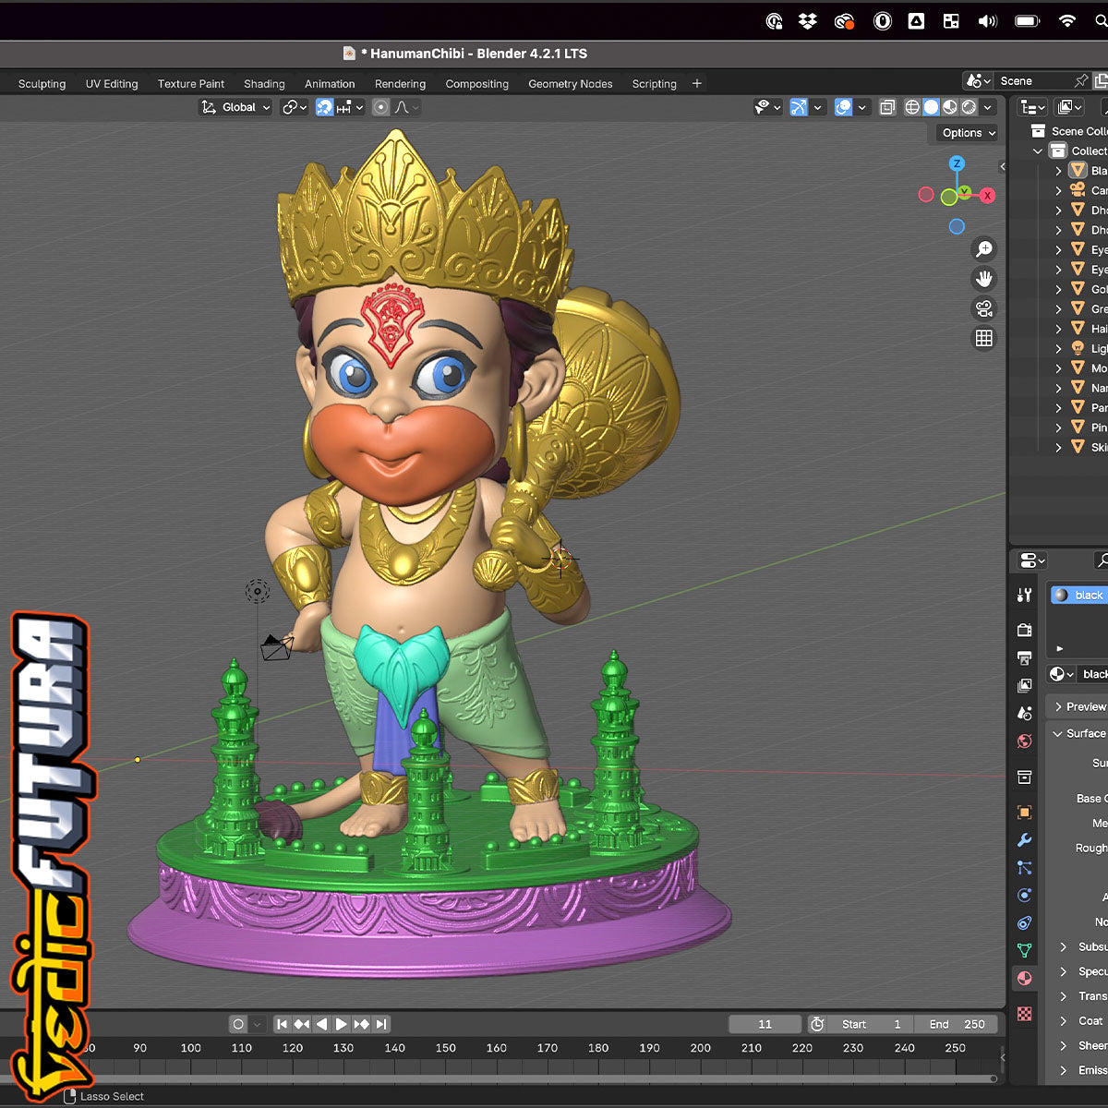Open the Texture properties checker tab
This screenshot has height=1108, width=1108.
click(1024, 1014)
